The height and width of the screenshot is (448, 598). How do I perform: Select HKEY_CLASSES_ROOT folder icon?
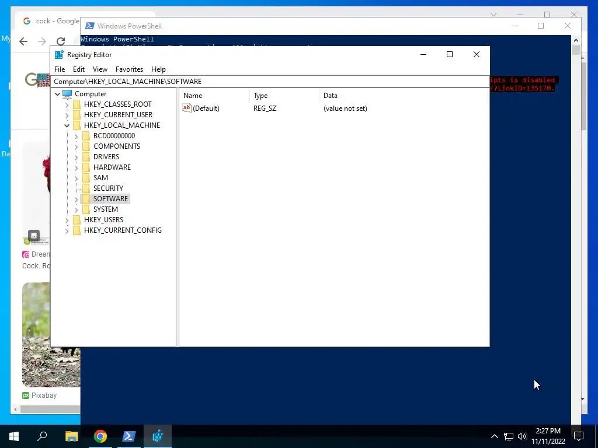[77, 104]
